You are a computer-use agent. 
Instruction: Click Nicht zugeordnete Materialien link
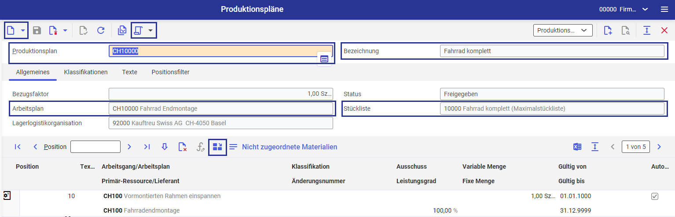click(289, 147)
